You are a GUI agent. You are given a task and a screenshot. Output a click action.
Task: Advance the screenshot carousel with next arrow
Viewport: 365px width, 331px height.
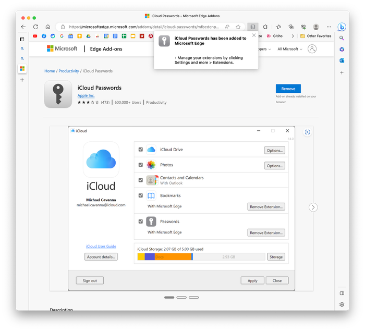(x=313, y=207)
